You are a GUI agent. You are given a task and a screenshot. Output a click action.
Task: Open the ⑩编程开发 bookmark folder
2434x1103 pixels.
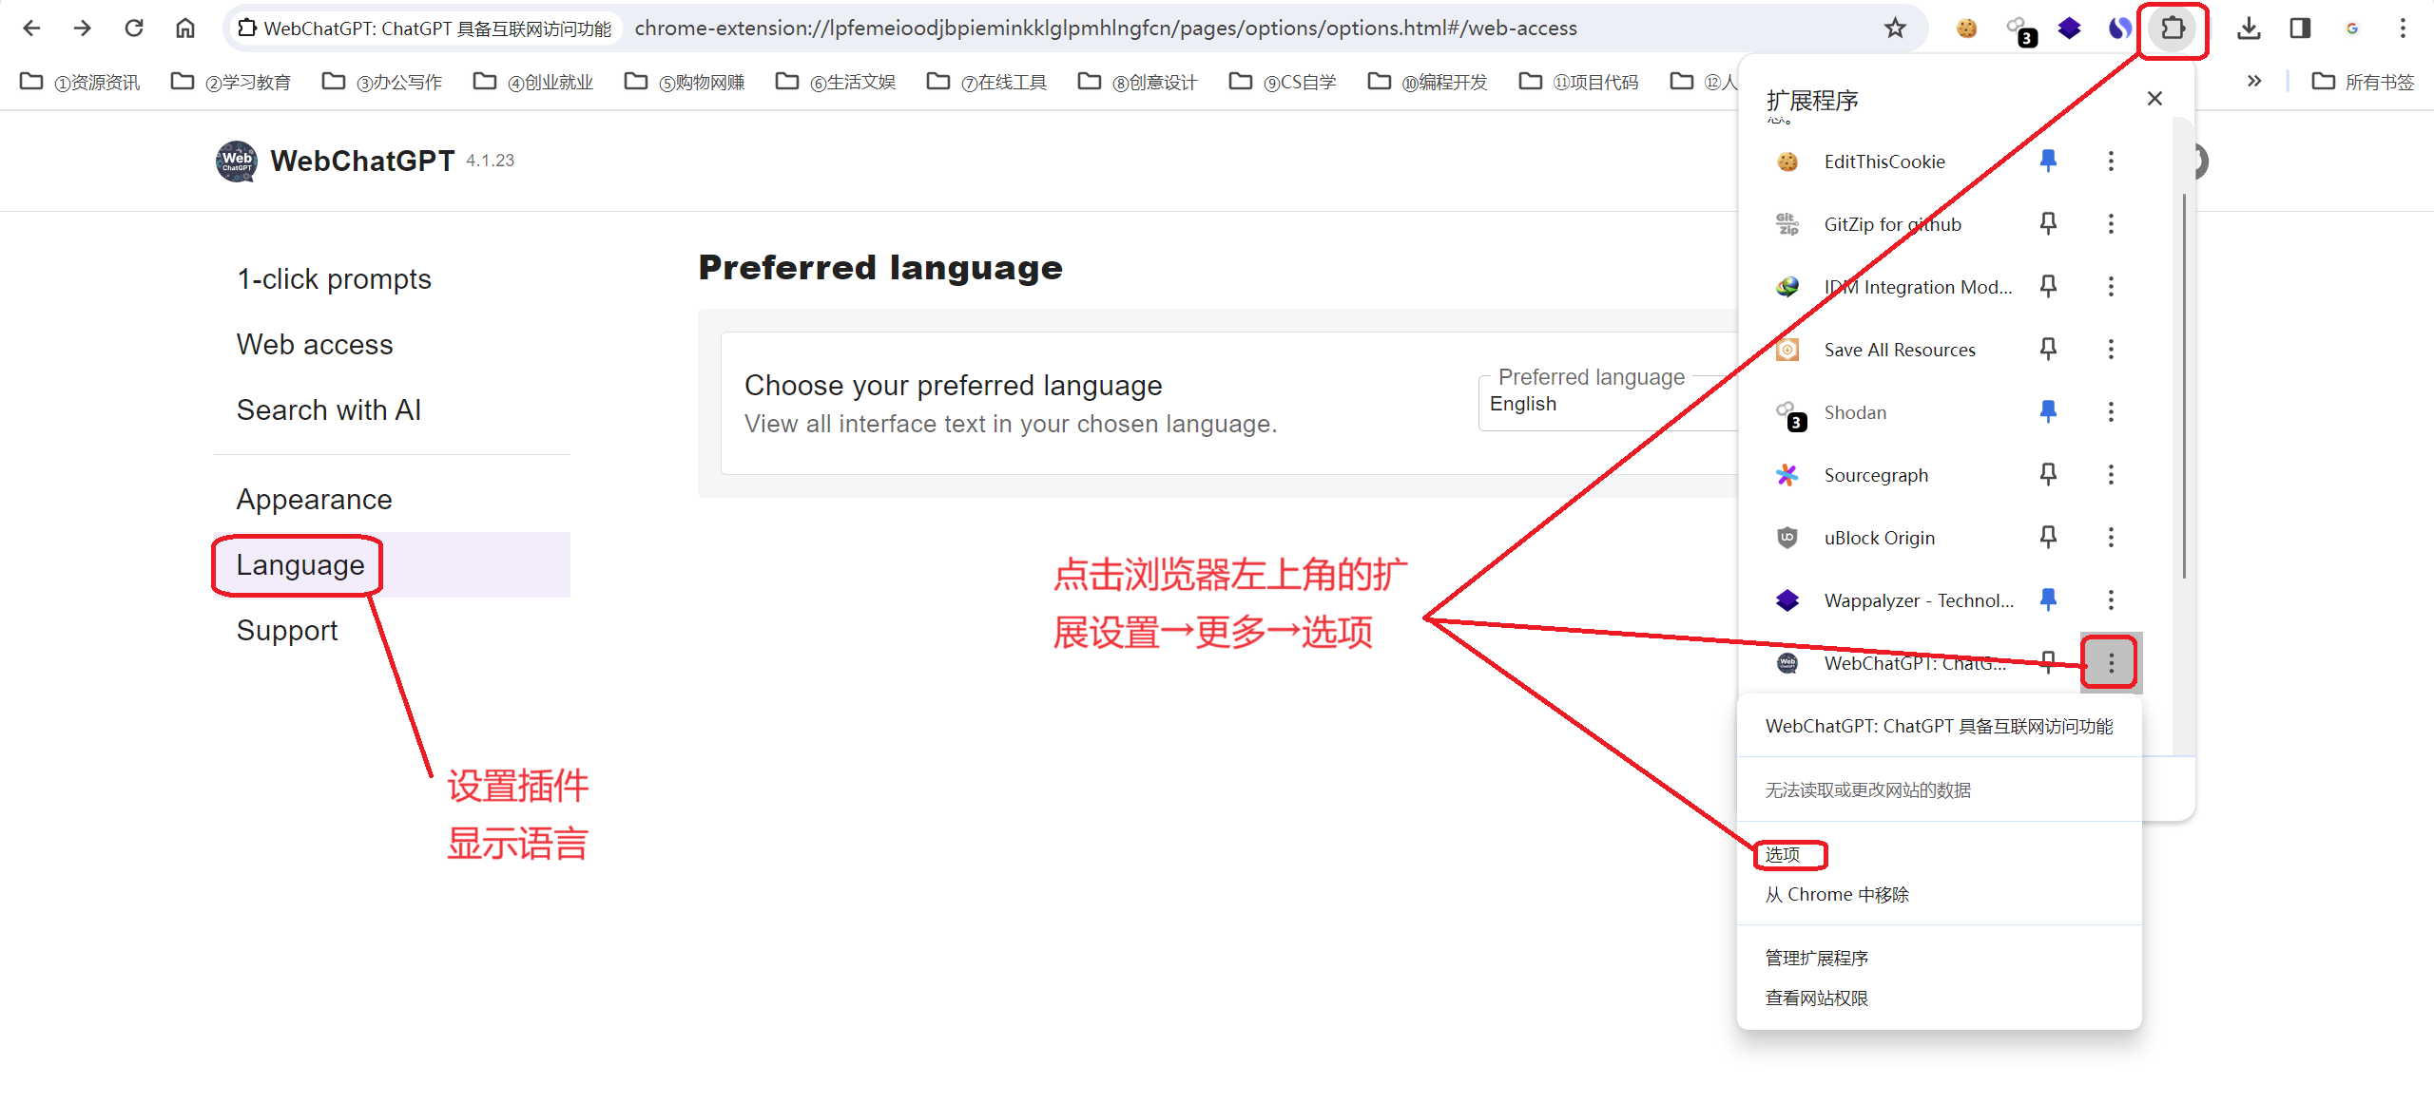(x=1428, y=82)
